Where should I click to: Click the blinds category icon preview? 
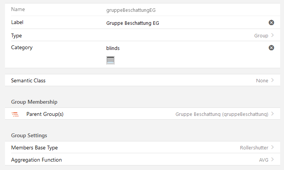(x=110, y=60)
